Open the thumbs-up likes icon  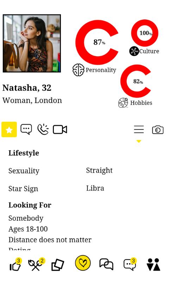coord(15,265)
